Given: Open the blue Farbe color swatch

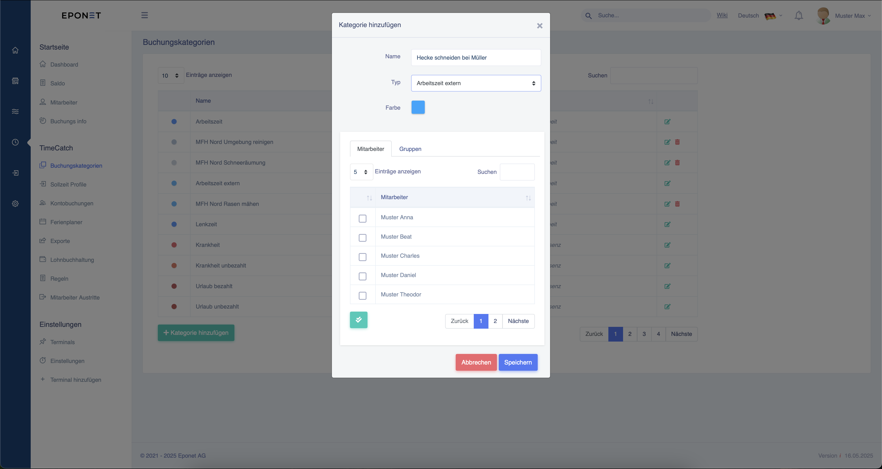Looking at the screenshot, I should pyautogui.click(x=418, y=107).
